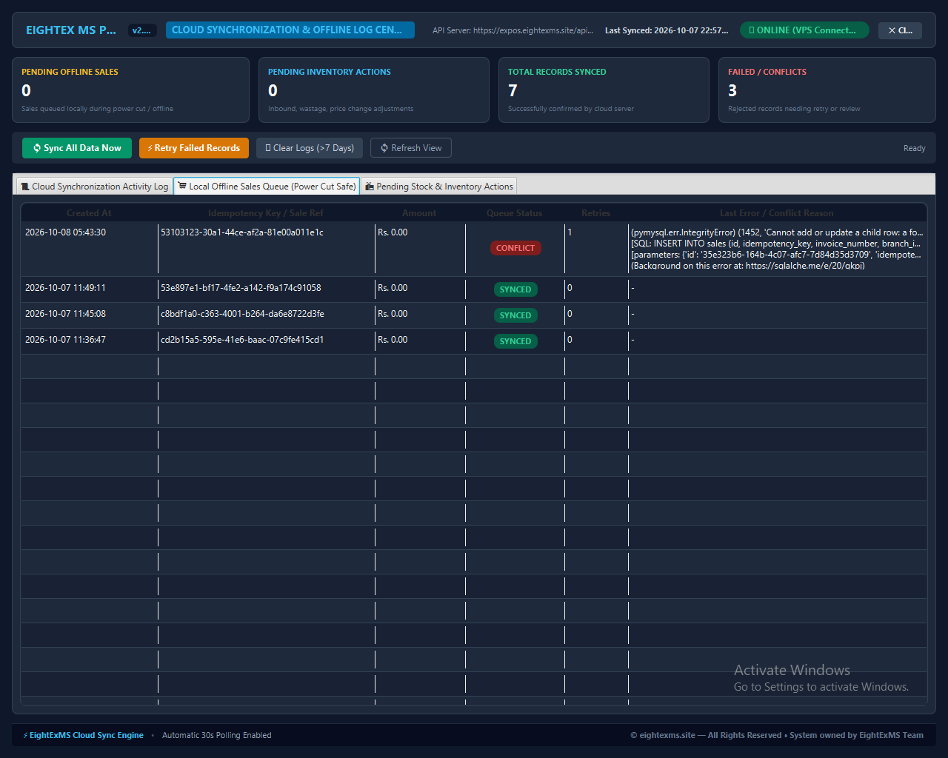Click idempotency key 53e897e1-bf17-4fe2-a142-f9a174c91058
This screenshot has width=948, height=758.
pyautogui.click(x=241, y=288)
